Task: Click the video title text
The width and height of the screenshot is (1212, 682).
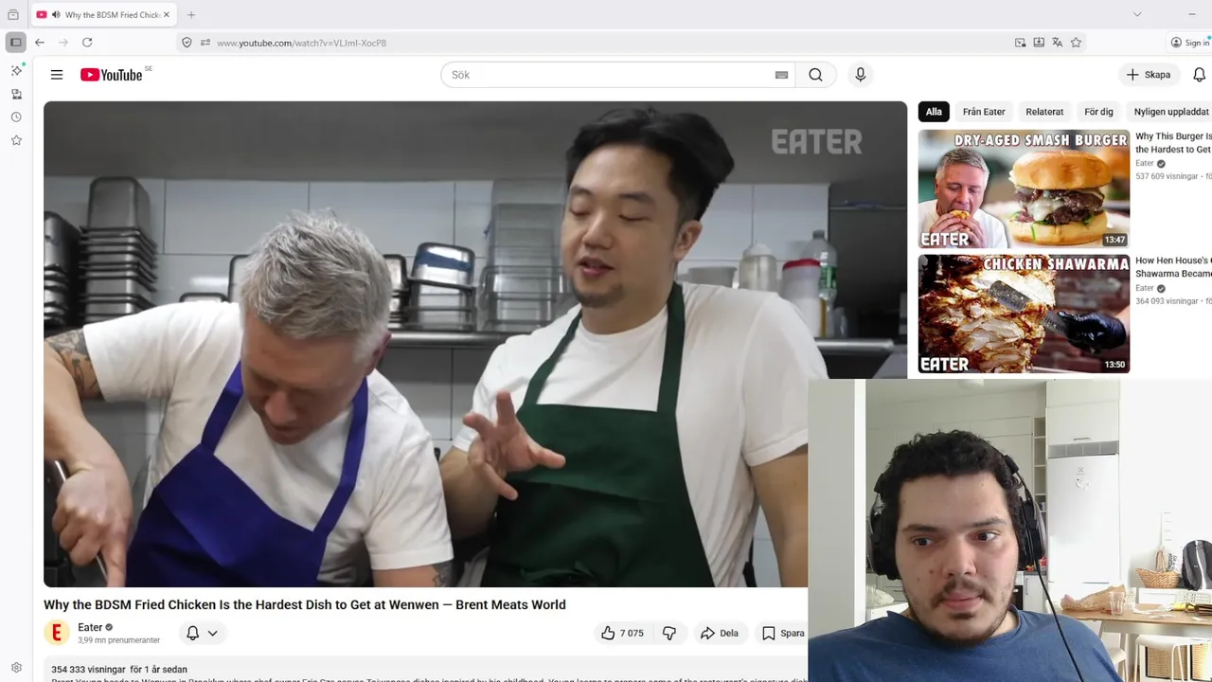Action: coord(305,604)
